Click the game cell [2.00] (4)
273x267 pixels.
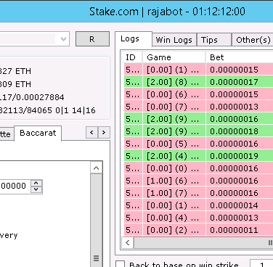[174, 156]
